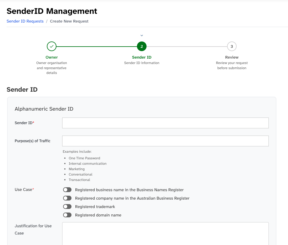This screenshot has height=245, width=288.
Task: Enable the Registered trademark option
Action: [x=67, y=206]
